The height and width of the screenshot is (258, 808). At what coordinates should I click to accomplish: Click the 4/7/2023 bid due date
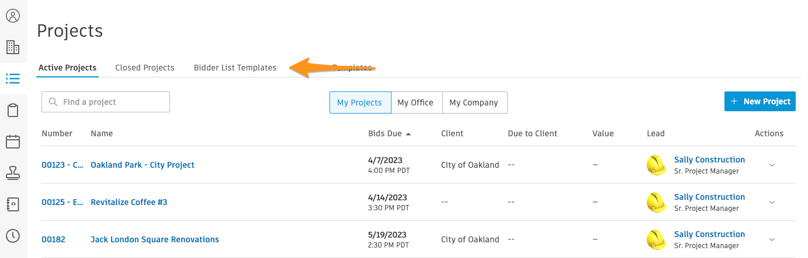[x=386, y=160]
